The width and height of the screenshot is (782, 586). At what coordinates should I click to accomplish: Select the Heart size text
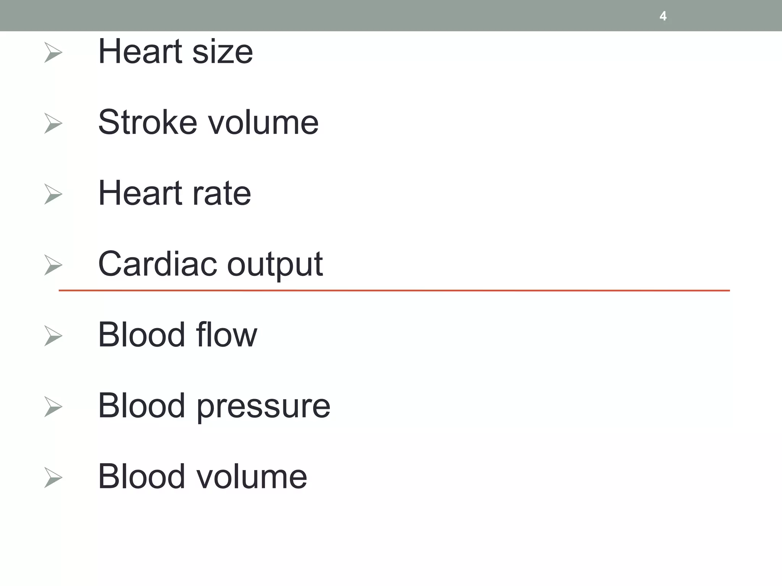[x=175, y=51]
